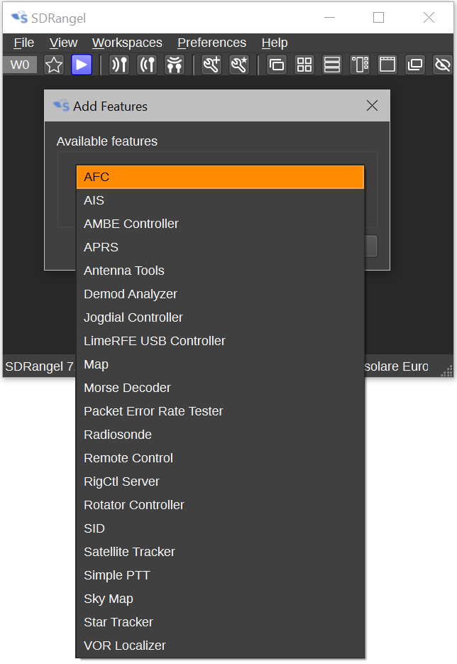Cascade sub-windows using toolbar icon

[x=277, y=65]
